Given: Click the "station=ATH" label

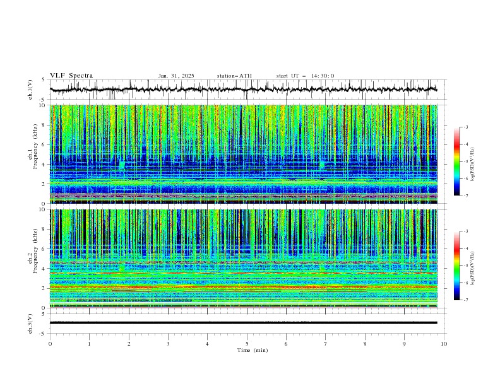Looking at the screenshot, I should tap(234, 76).
